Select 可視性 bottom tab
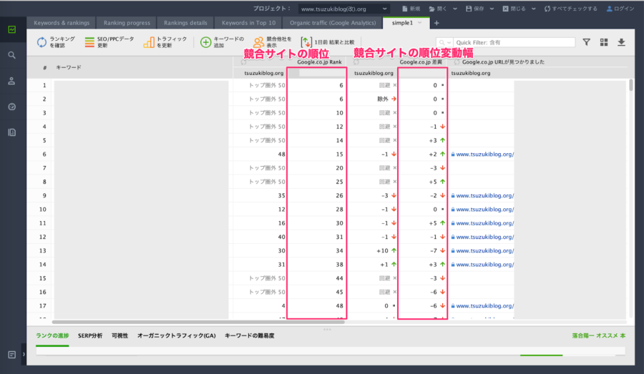Viewport: 644px width, 374px height. (119, 336)
